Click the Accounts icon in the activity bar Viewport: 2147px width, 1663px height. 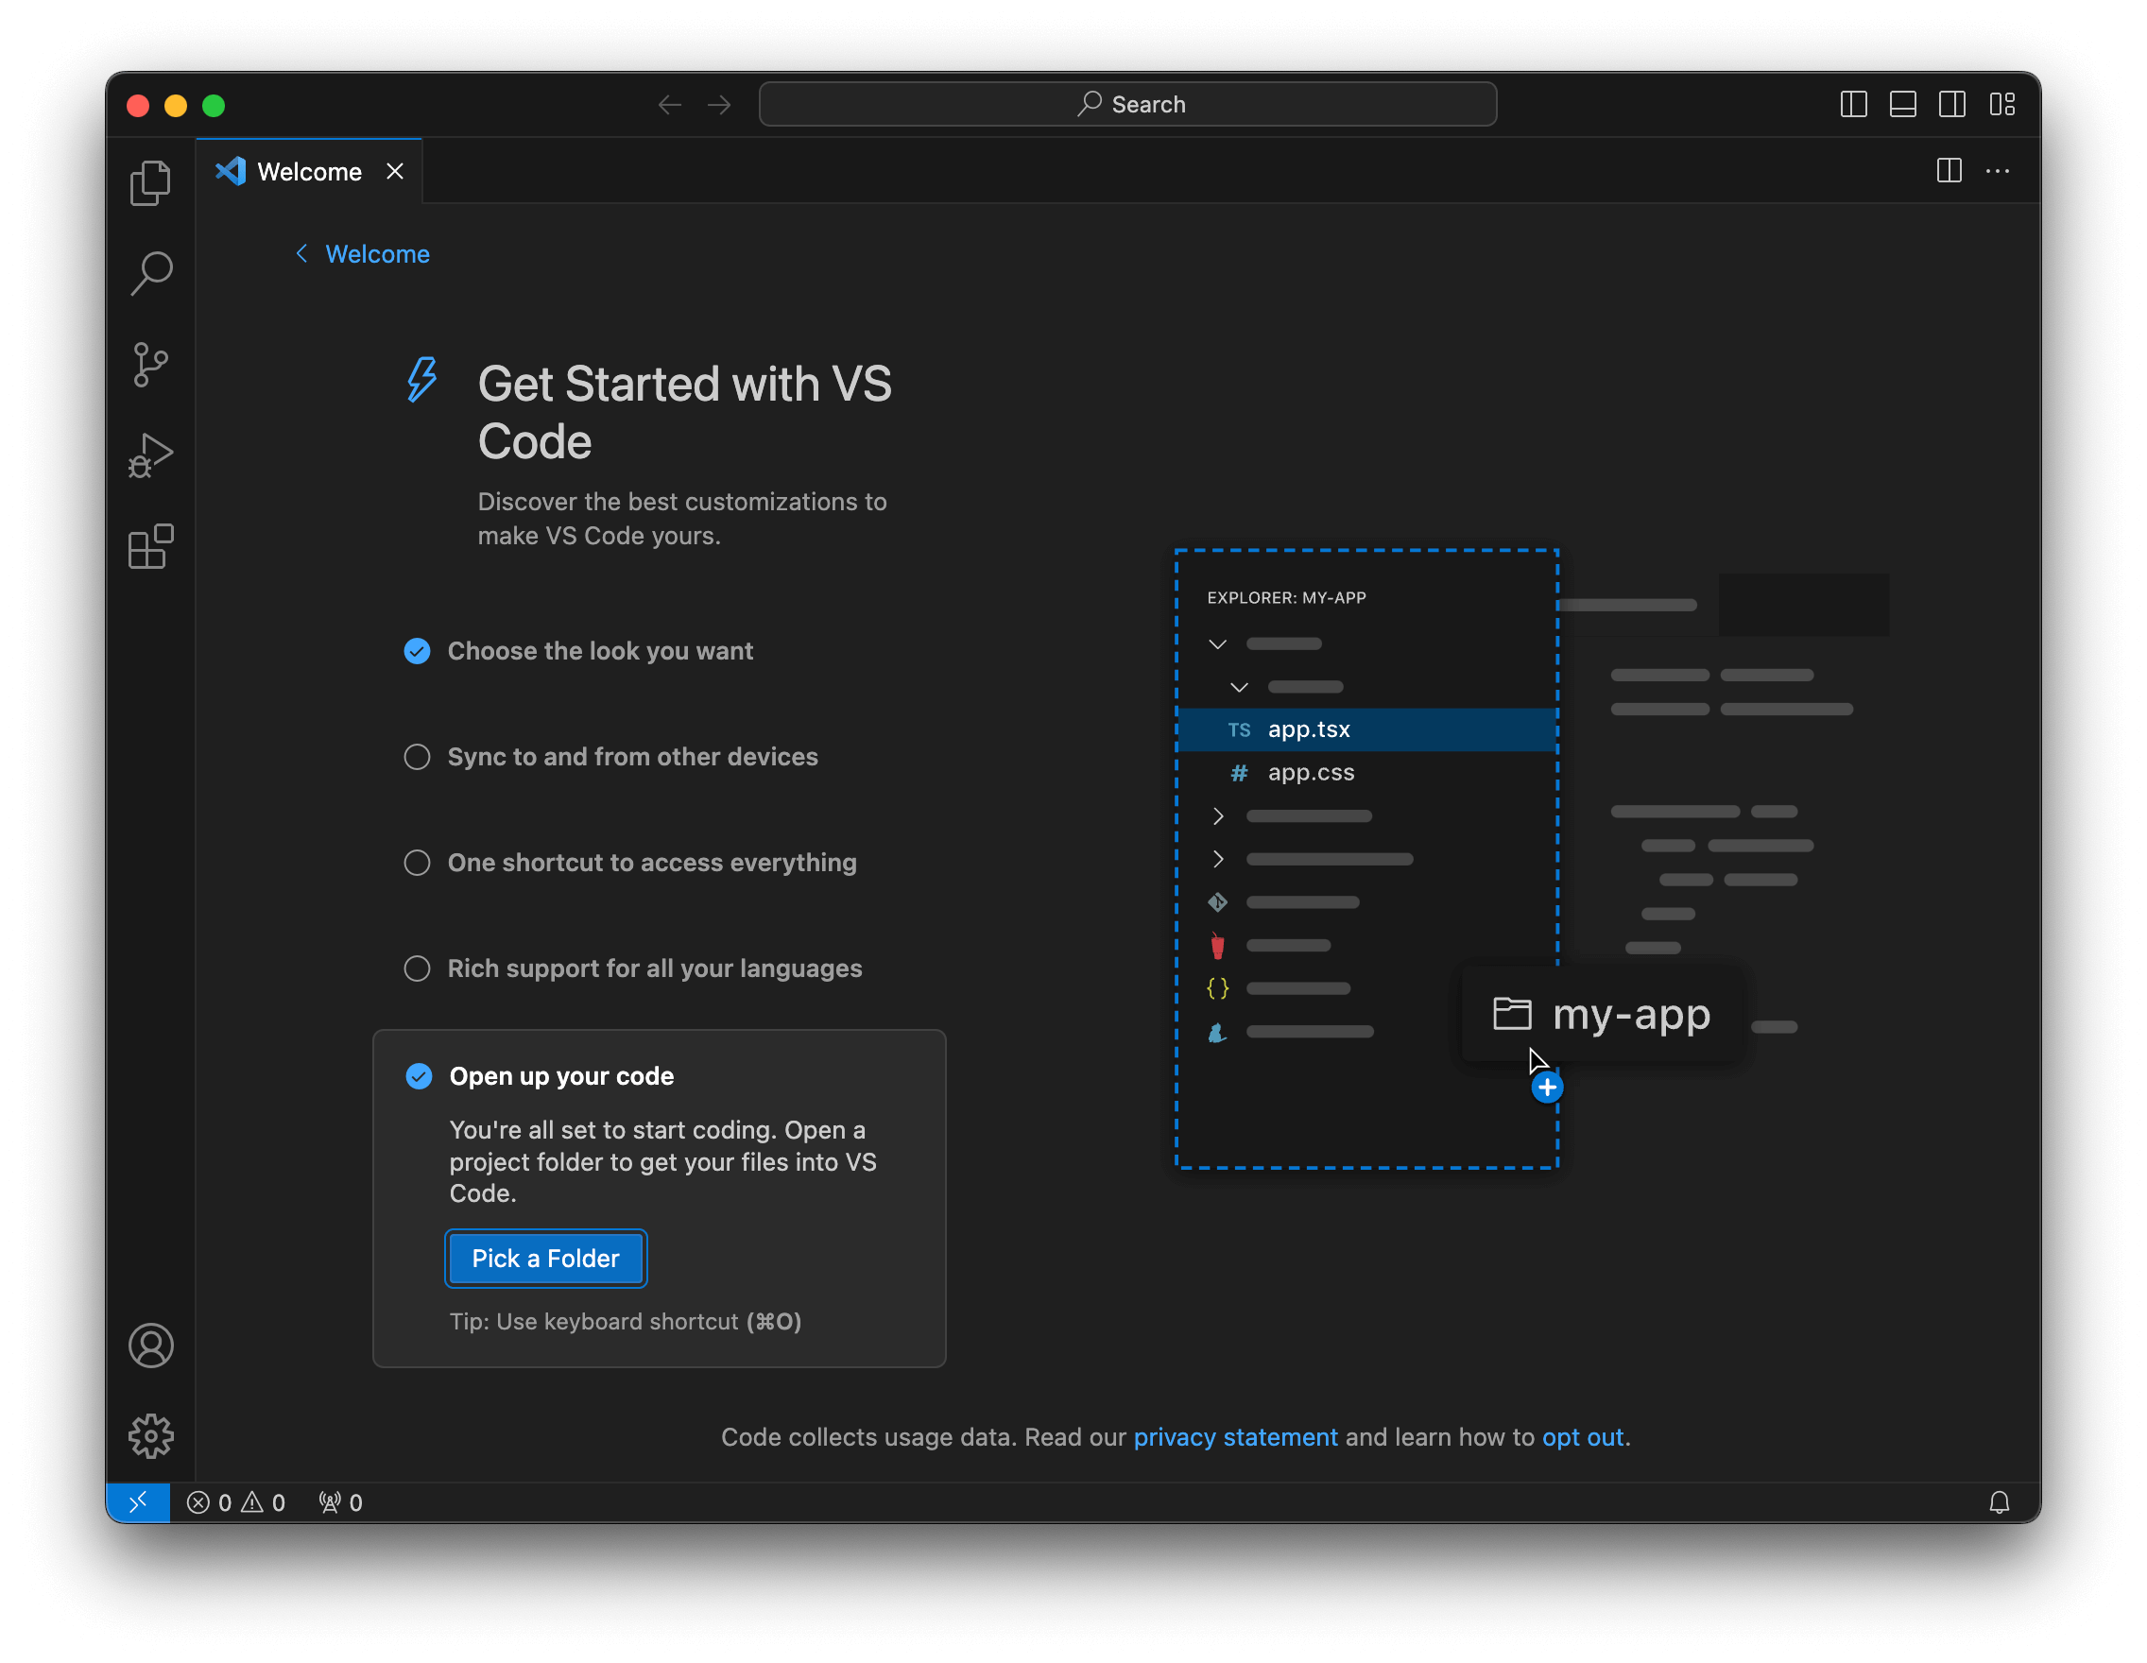coord(150,1346)
